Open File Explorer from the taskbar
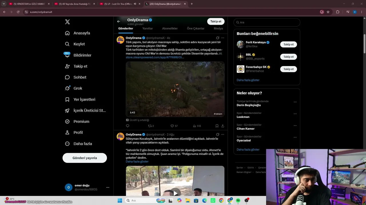Image resolution: width=366 pixels, height=205 pixels. [188, 200]
